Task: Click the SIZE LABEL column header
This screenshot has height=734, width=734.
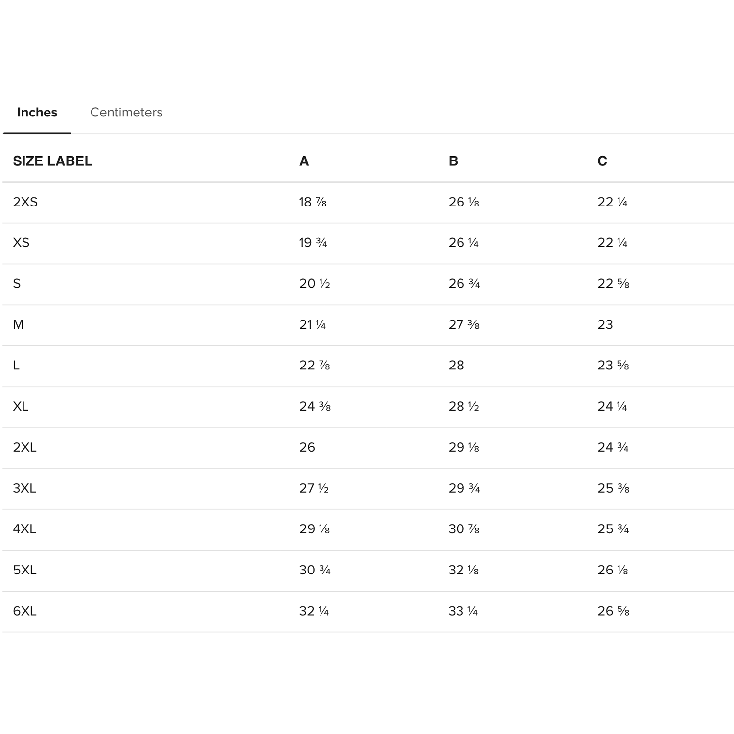Action: coord(52,161)
